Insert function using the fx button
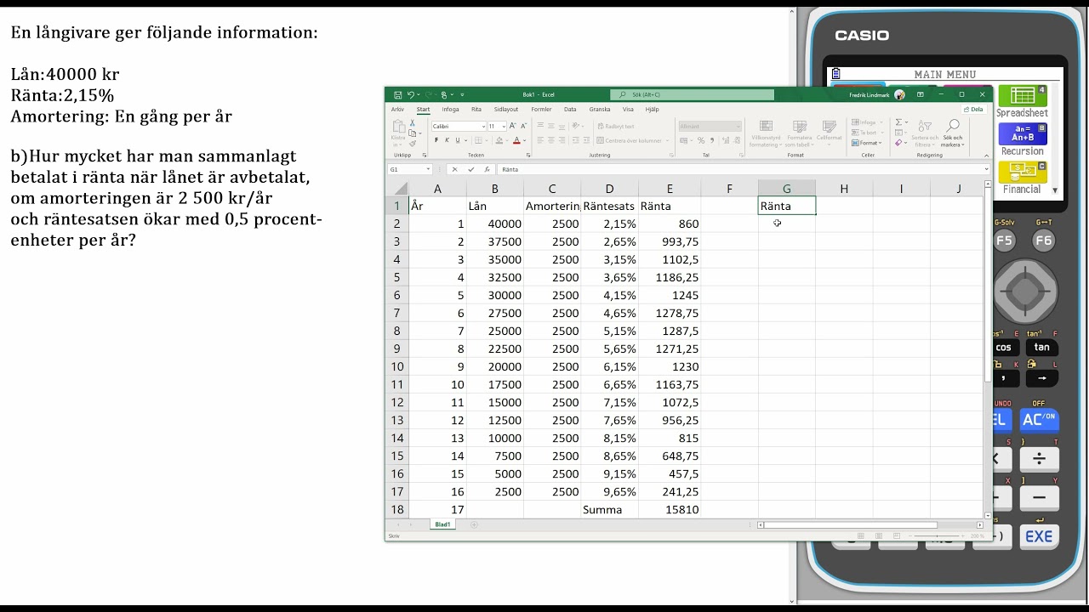The image size is (1089, 612). tap(487, 169)
